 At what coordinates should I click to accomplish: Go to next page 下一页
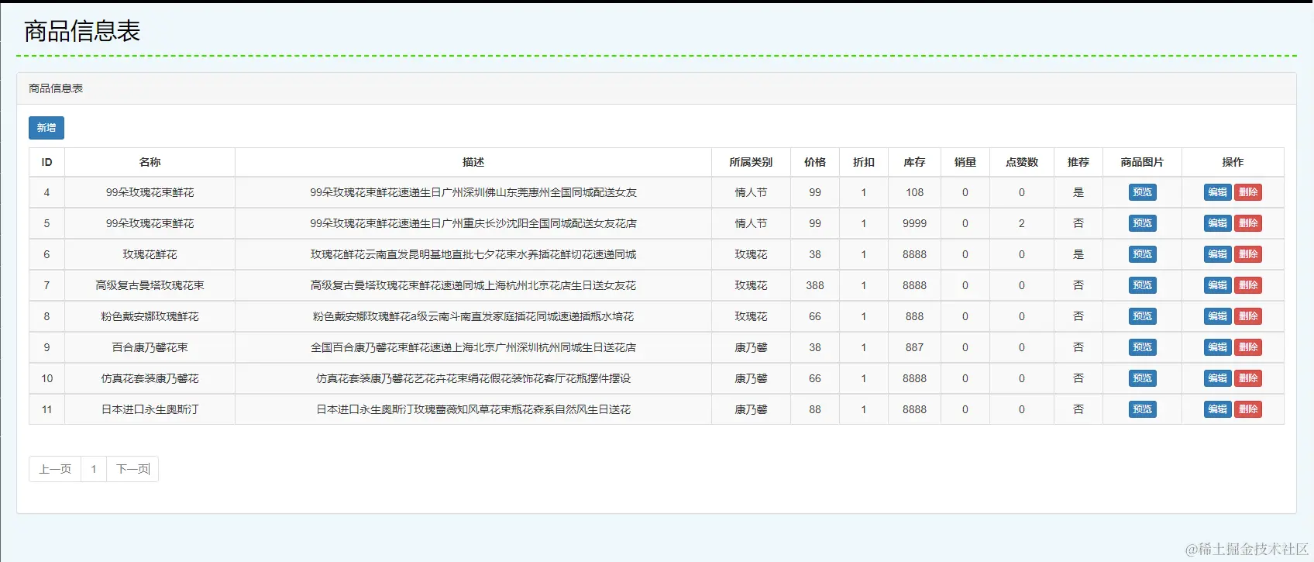132,469
